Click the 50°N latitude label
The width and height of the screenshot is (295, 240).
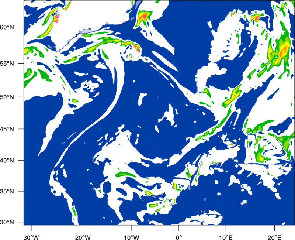click(x=7, y=97)
